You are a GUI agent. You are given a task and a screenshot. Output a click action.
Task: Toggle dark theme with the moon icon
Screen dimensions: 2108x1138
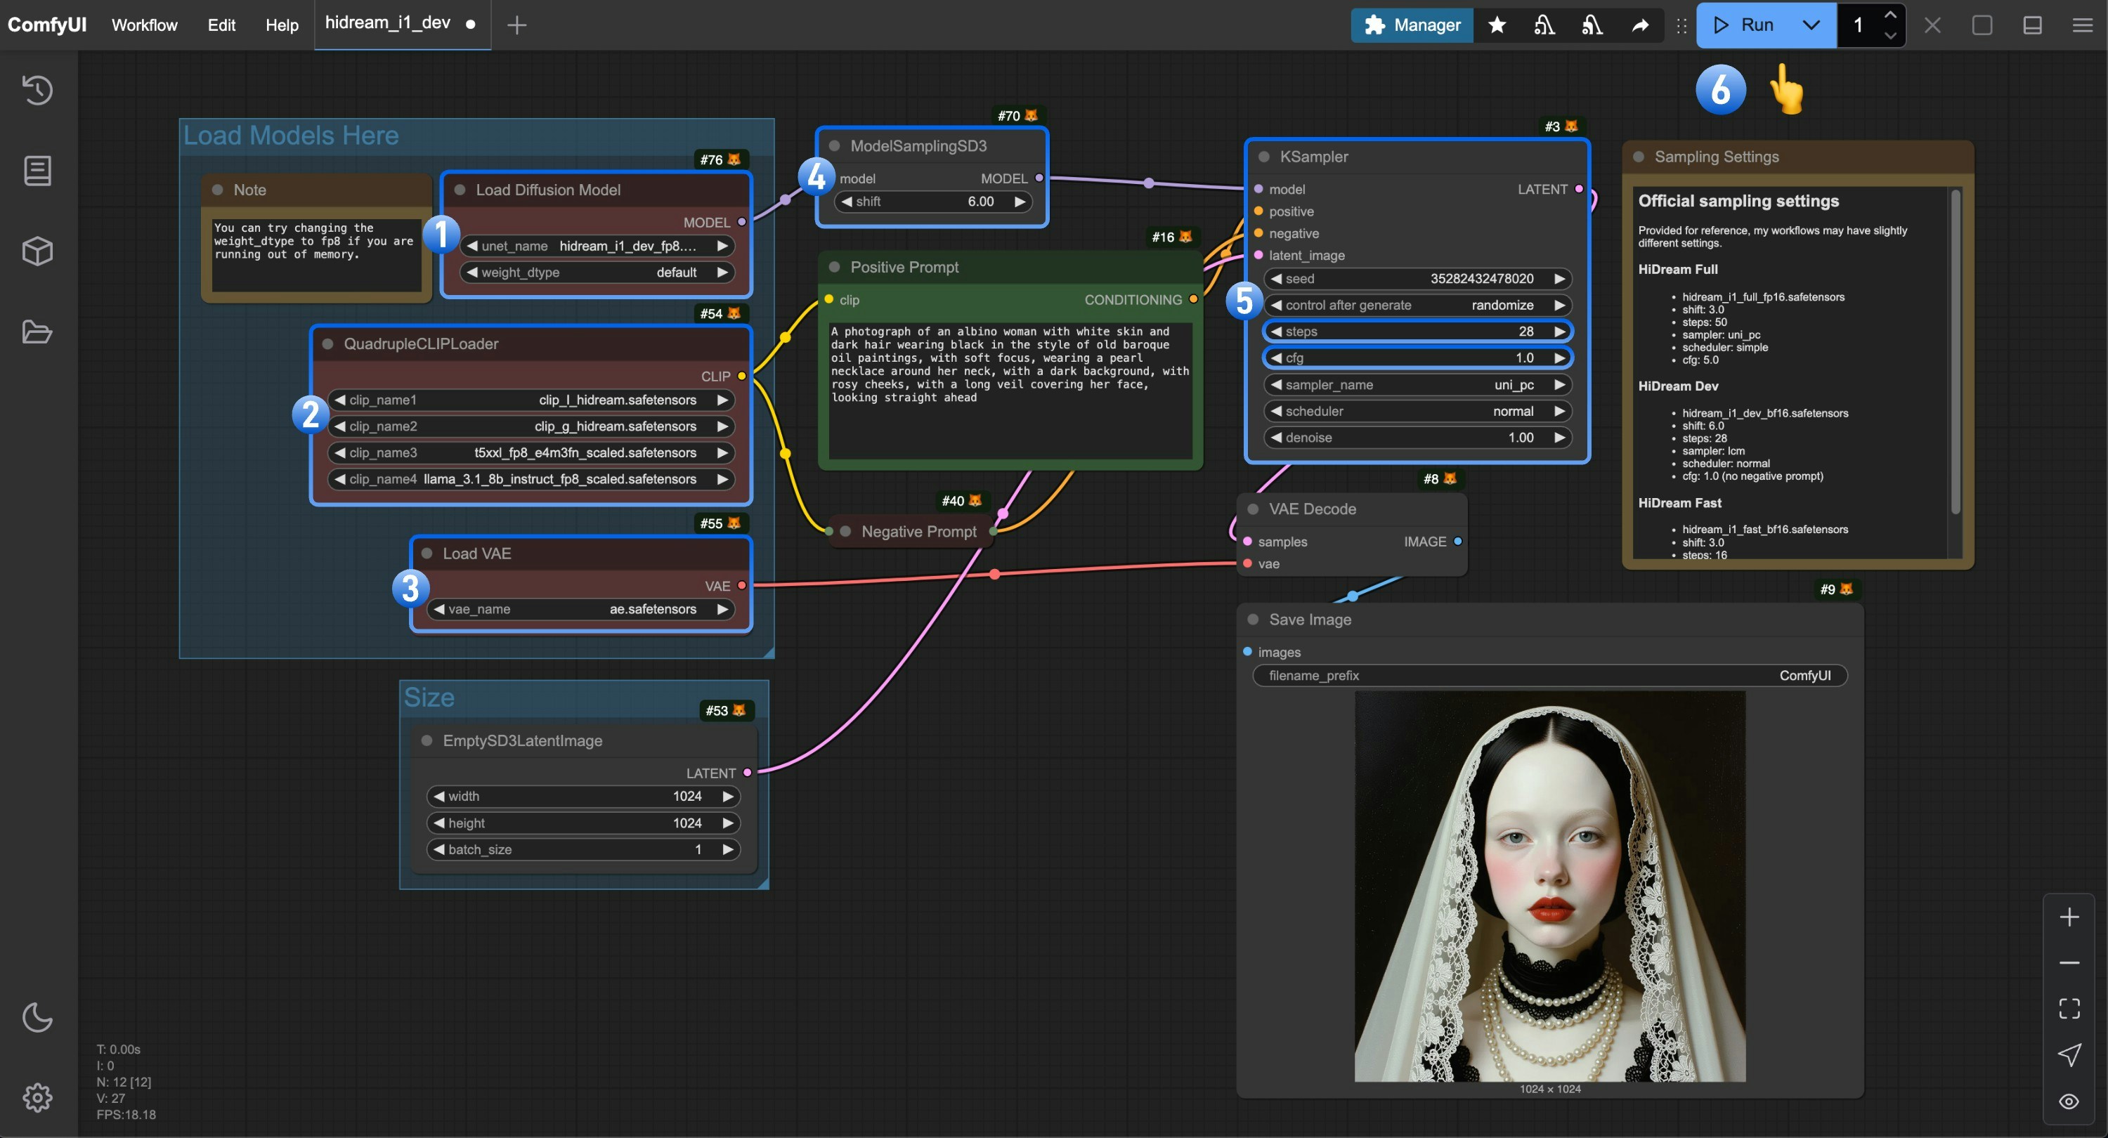38,1018
